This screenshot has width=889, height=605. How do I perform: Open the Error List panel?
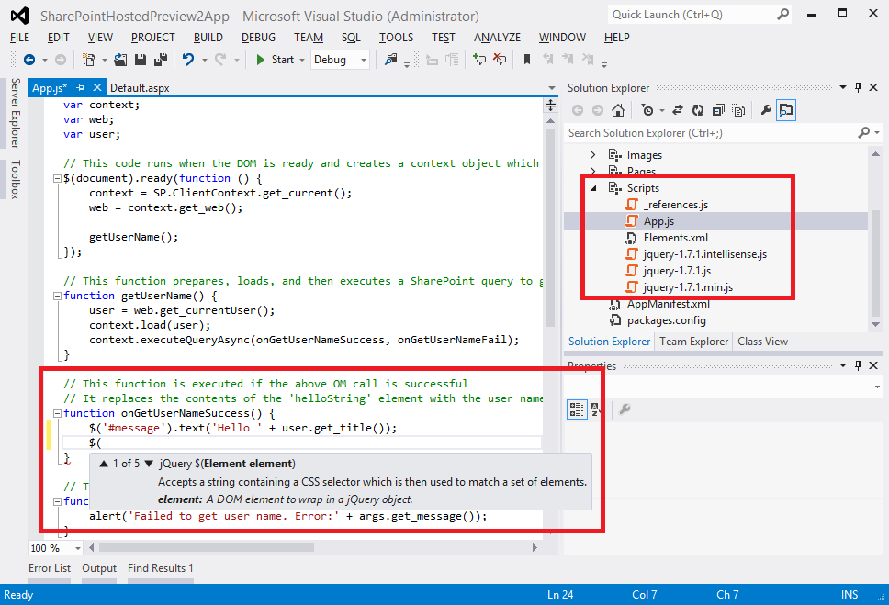[50, 568]
